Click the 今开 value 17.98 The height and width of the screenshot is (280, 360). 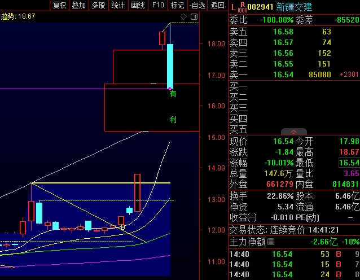tap(349, 141)
